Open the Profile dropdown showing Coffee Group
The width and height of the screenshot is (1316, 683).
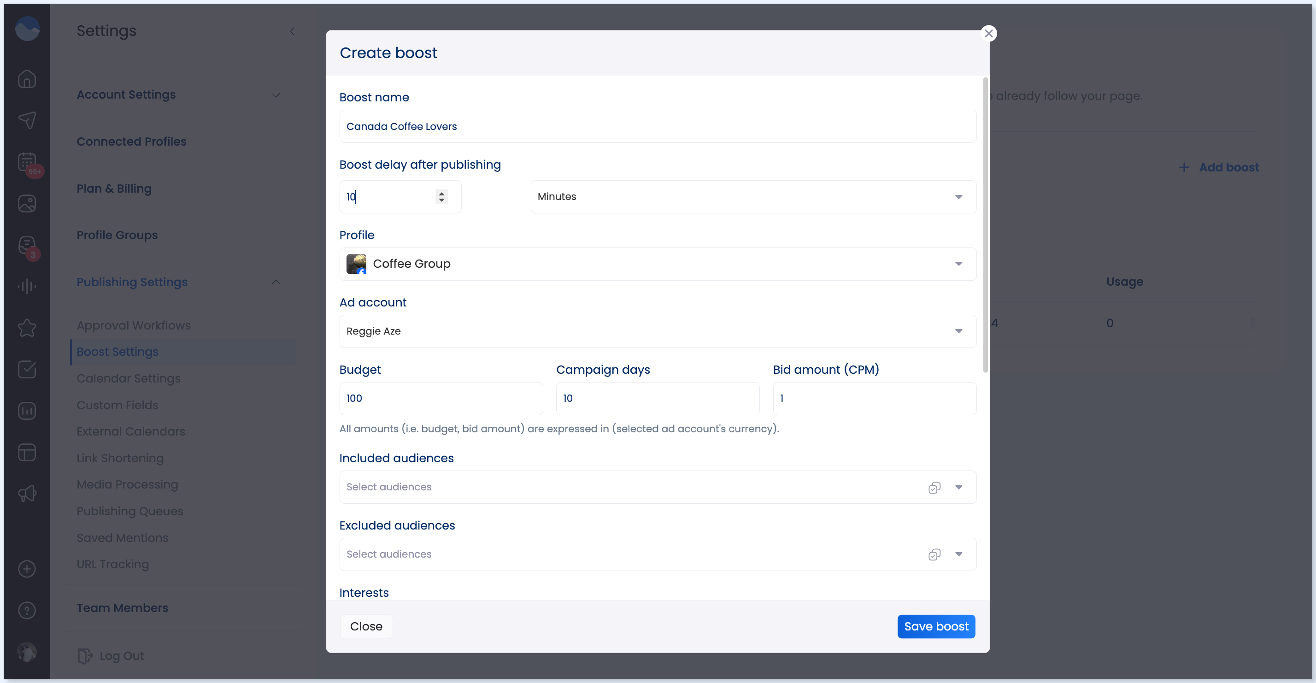tap(658, 264)
